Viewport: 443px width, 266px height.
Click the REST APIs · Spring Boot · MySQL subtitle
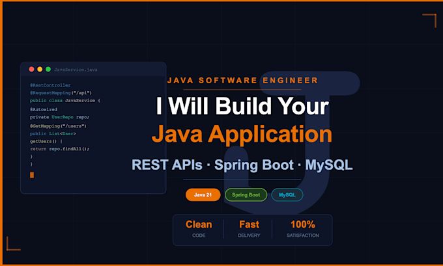(x=242, y=165)
